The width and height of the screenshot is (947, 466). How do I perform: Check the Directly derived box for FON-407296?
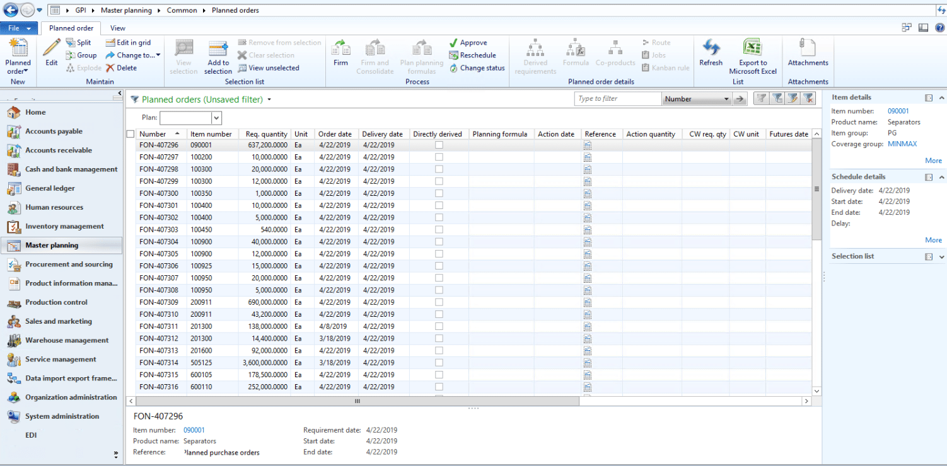tap(438, 145)
